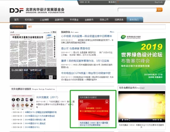Open link 2019中国设计70人提名奖
Image resolution: width=170 pixels, height=132 pixels.
click(35, 123)
